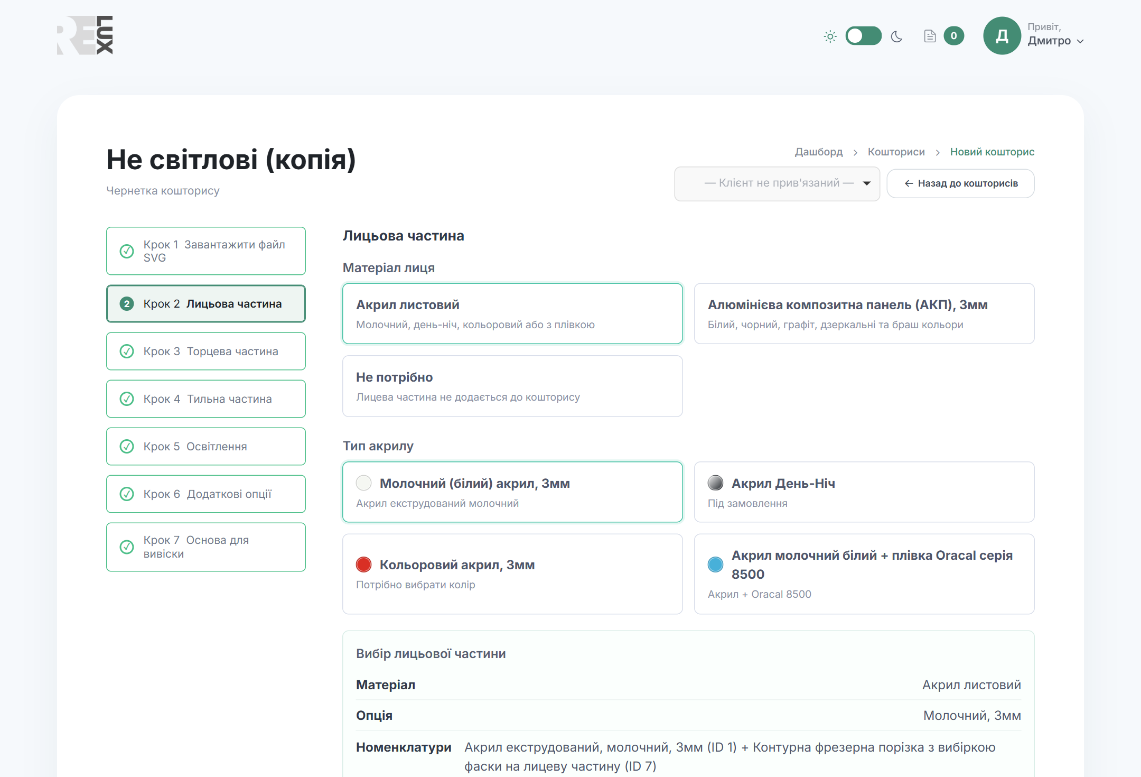Open the Клієнт не прив'язаний dropdown

[777, 183]
